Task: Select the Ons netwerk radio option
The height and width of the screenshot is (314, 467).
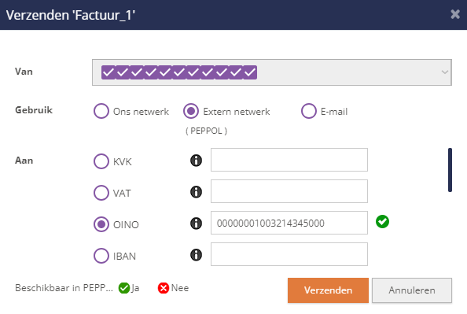Action: [101, 111]
